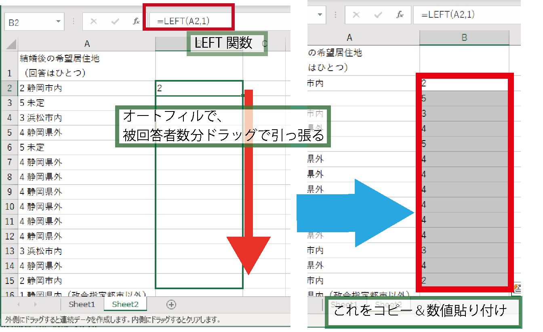
Task: Click cell A8 reading 4 静岡県外
Action: click(x=86, y=177)
